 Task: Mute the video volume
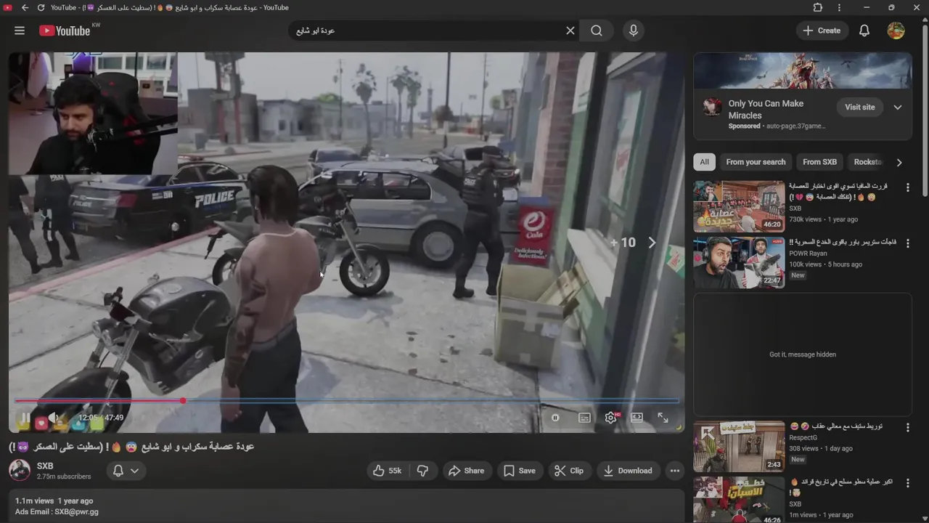pos(53,418)
